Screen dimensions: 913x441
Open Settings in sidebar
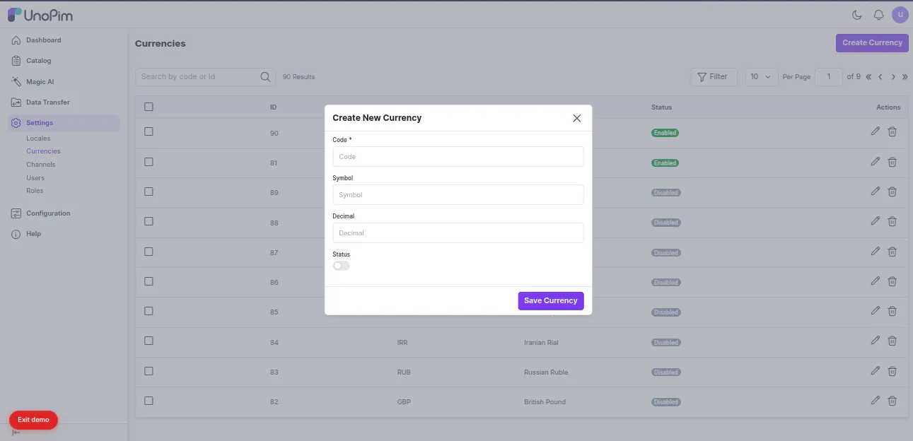point(64,123)
